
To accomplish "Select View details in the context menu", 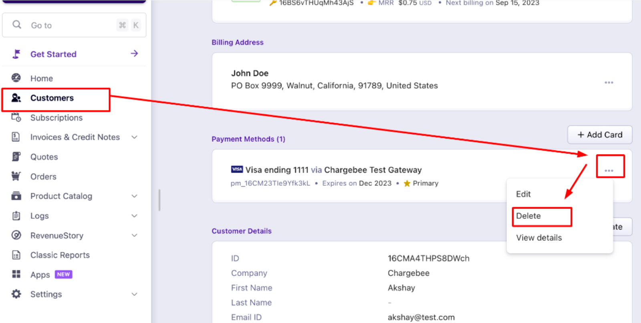I will pos(539,238).
